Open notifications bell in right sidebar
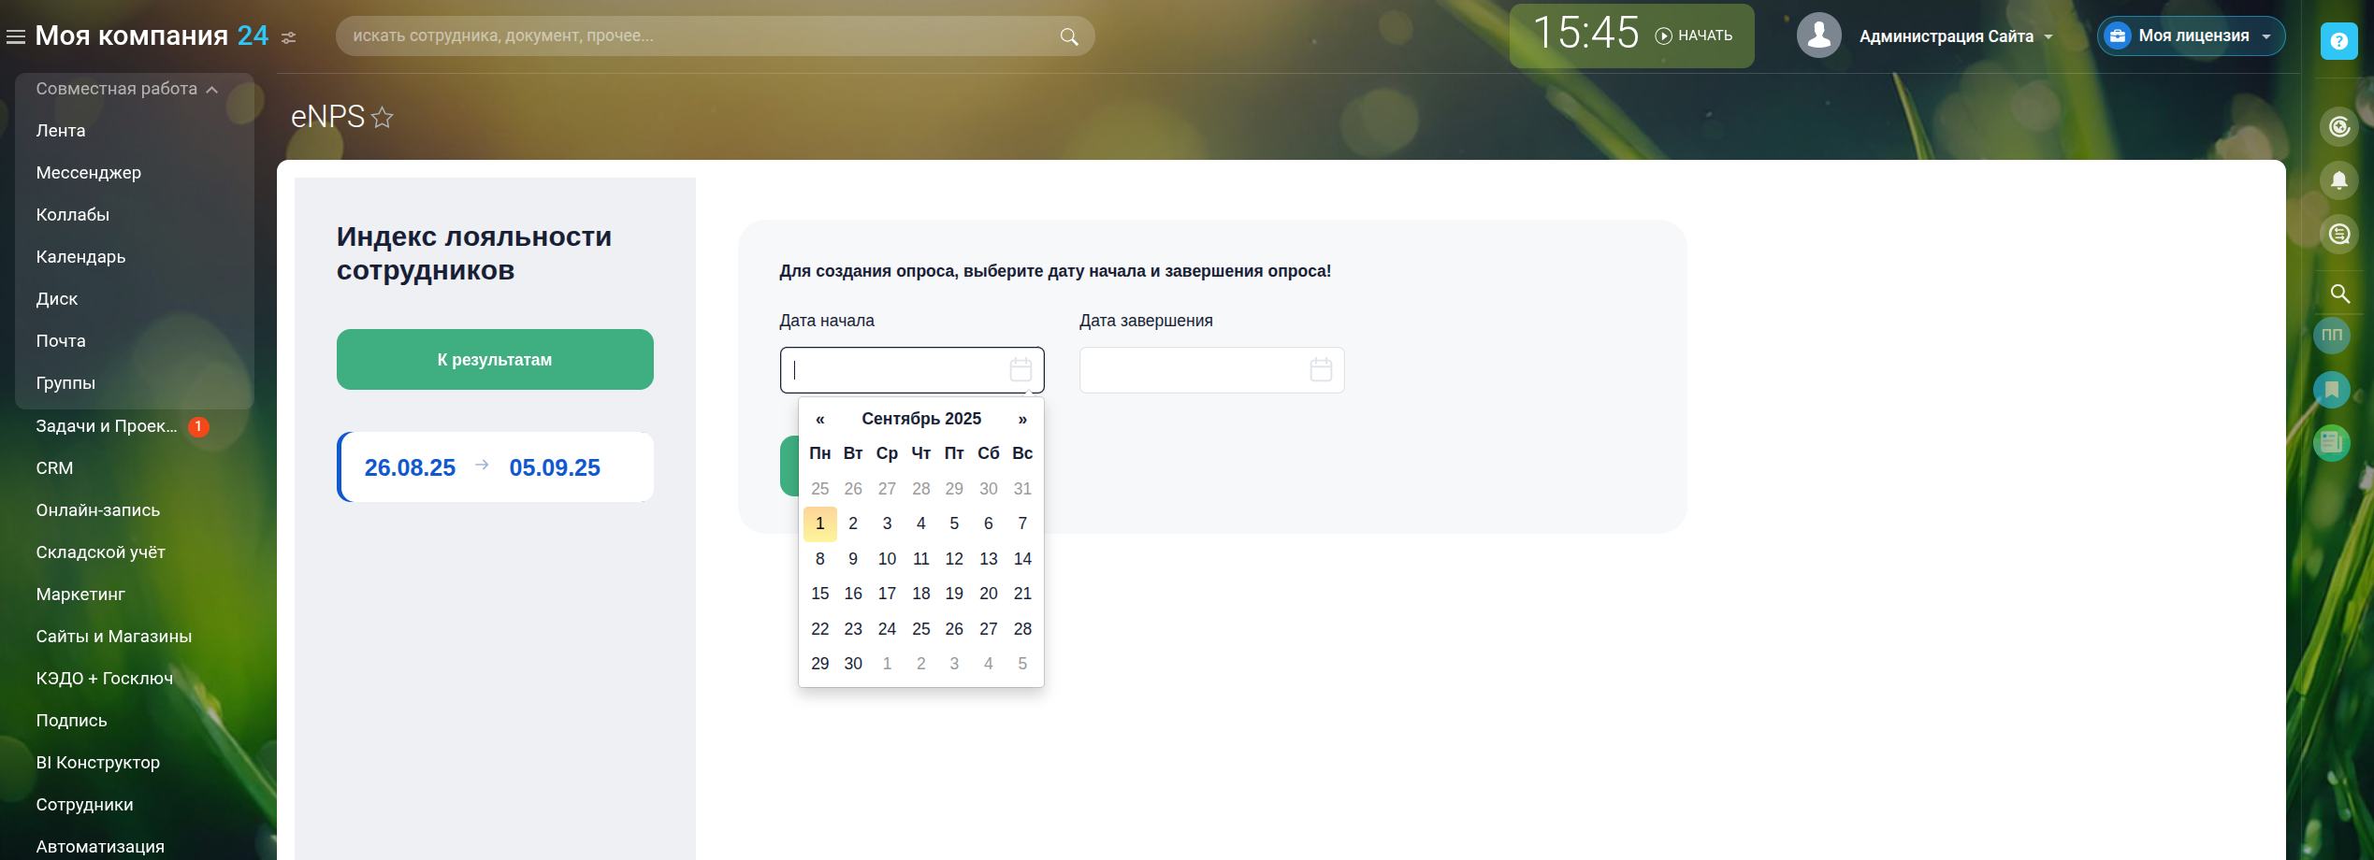Screen dimensions: 2374x860 (2338, 179)
